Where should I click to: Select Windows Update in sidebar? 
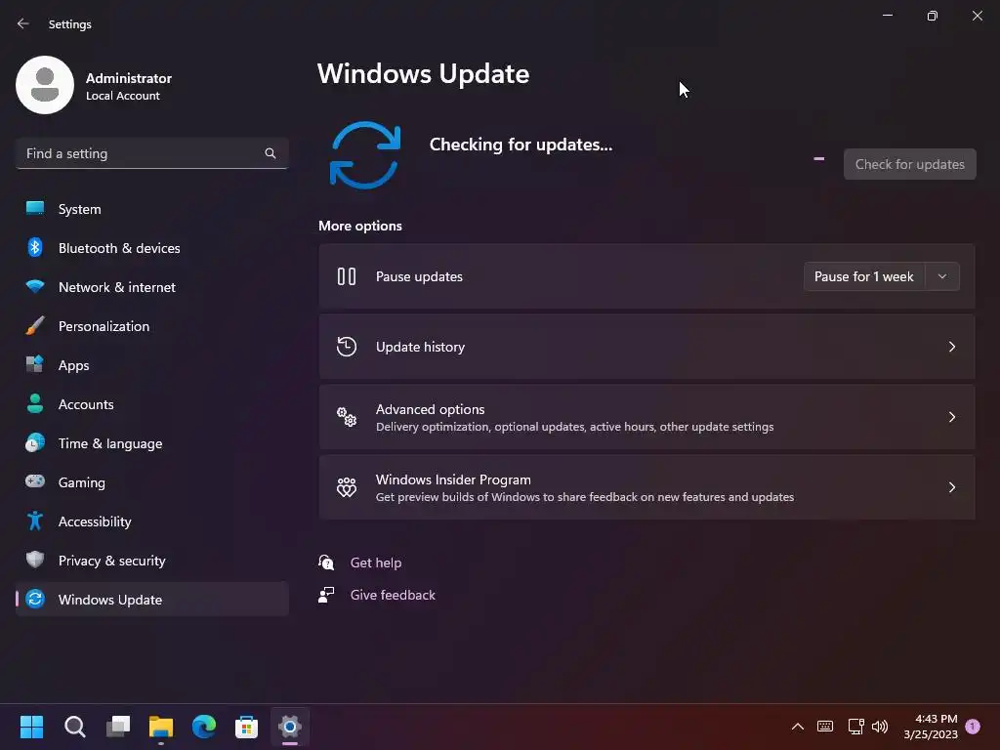[x=151, y=600]
